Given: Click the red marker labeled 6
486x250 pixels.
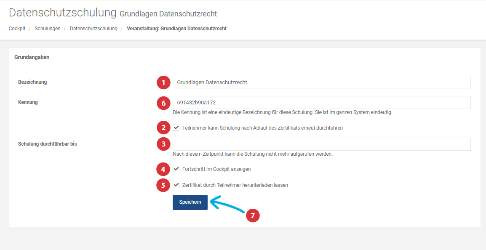Looking at the screenshot, I should point(163,102).
